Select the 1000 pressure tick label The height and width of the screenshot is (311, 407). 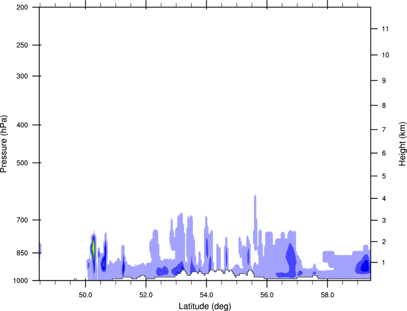(20, 281)
